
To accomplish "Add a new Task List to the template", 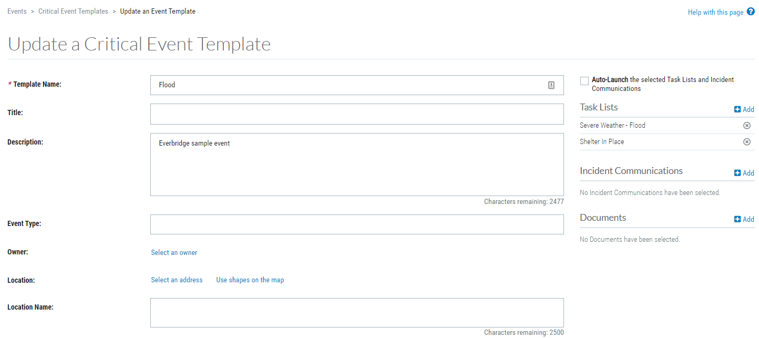I will pos(744,109).
